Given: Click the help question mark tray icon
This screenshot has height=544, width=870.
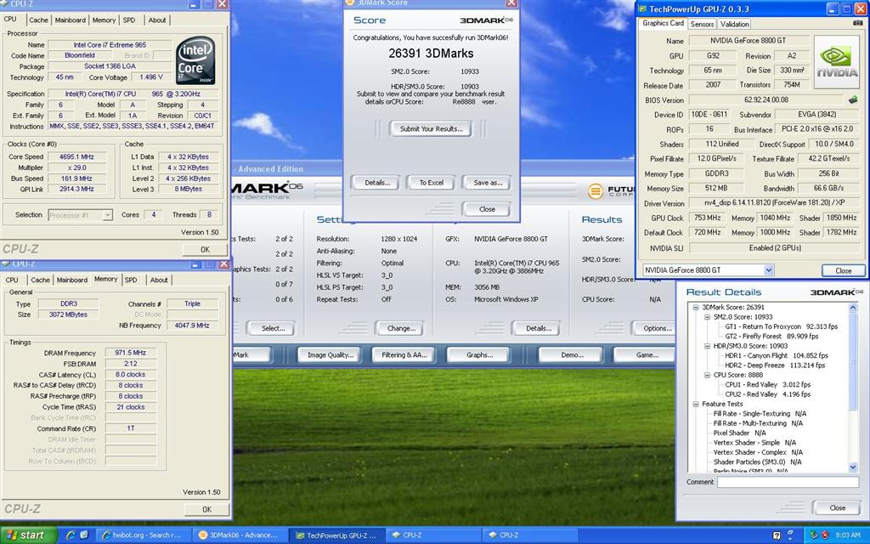Looking at the screenshot, I should click(x=777, y=535).
